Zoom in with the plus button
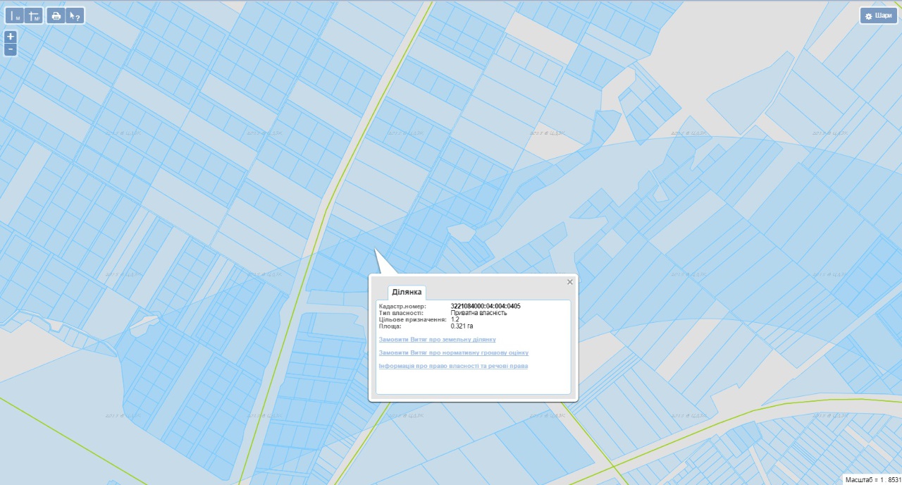 11,37
